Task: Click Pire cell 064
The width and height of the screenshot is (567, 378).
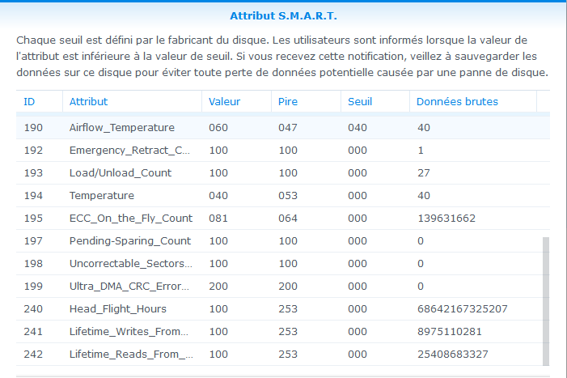Action: (x=288, y=219)
